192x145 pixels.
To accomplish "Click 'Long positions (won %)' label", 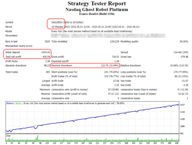I will coord(133,72).
